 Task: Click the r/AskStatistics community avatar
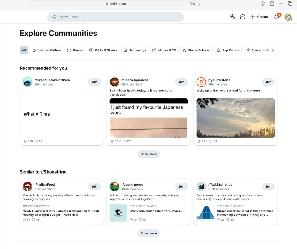click(201, 186)
